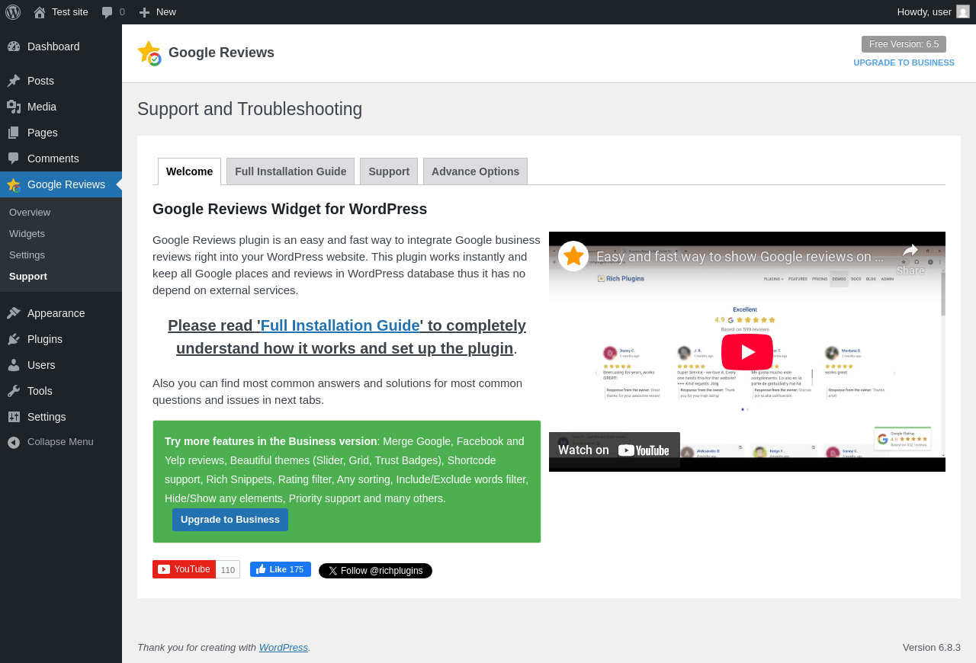Click the New plus icon
The height and width of the screenshot is (663, 976).
(144, 12)
